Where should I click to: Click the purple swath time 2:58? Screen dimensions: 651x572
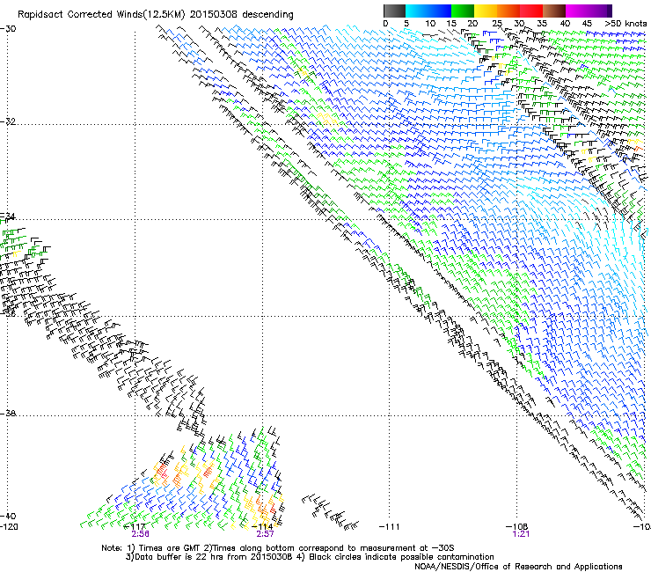141,534
